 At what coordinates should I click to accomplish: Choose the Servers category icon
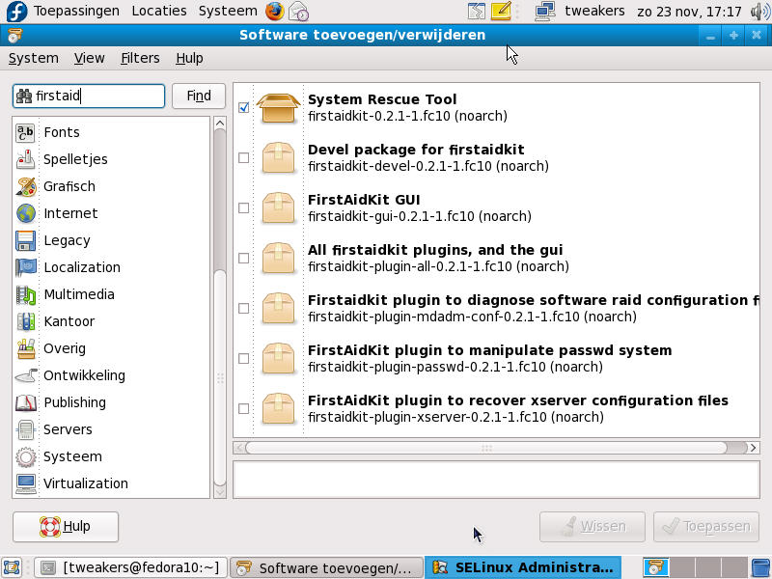click(25, 429)
